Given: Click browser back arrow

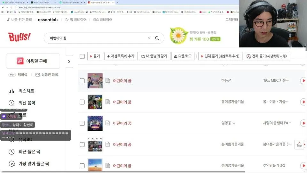Looking at the screenshot, I should point(3,7).
